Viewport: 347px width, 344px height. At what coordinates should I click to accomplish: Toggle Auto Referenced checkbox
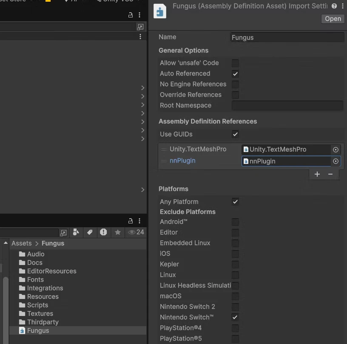[235, 73]
